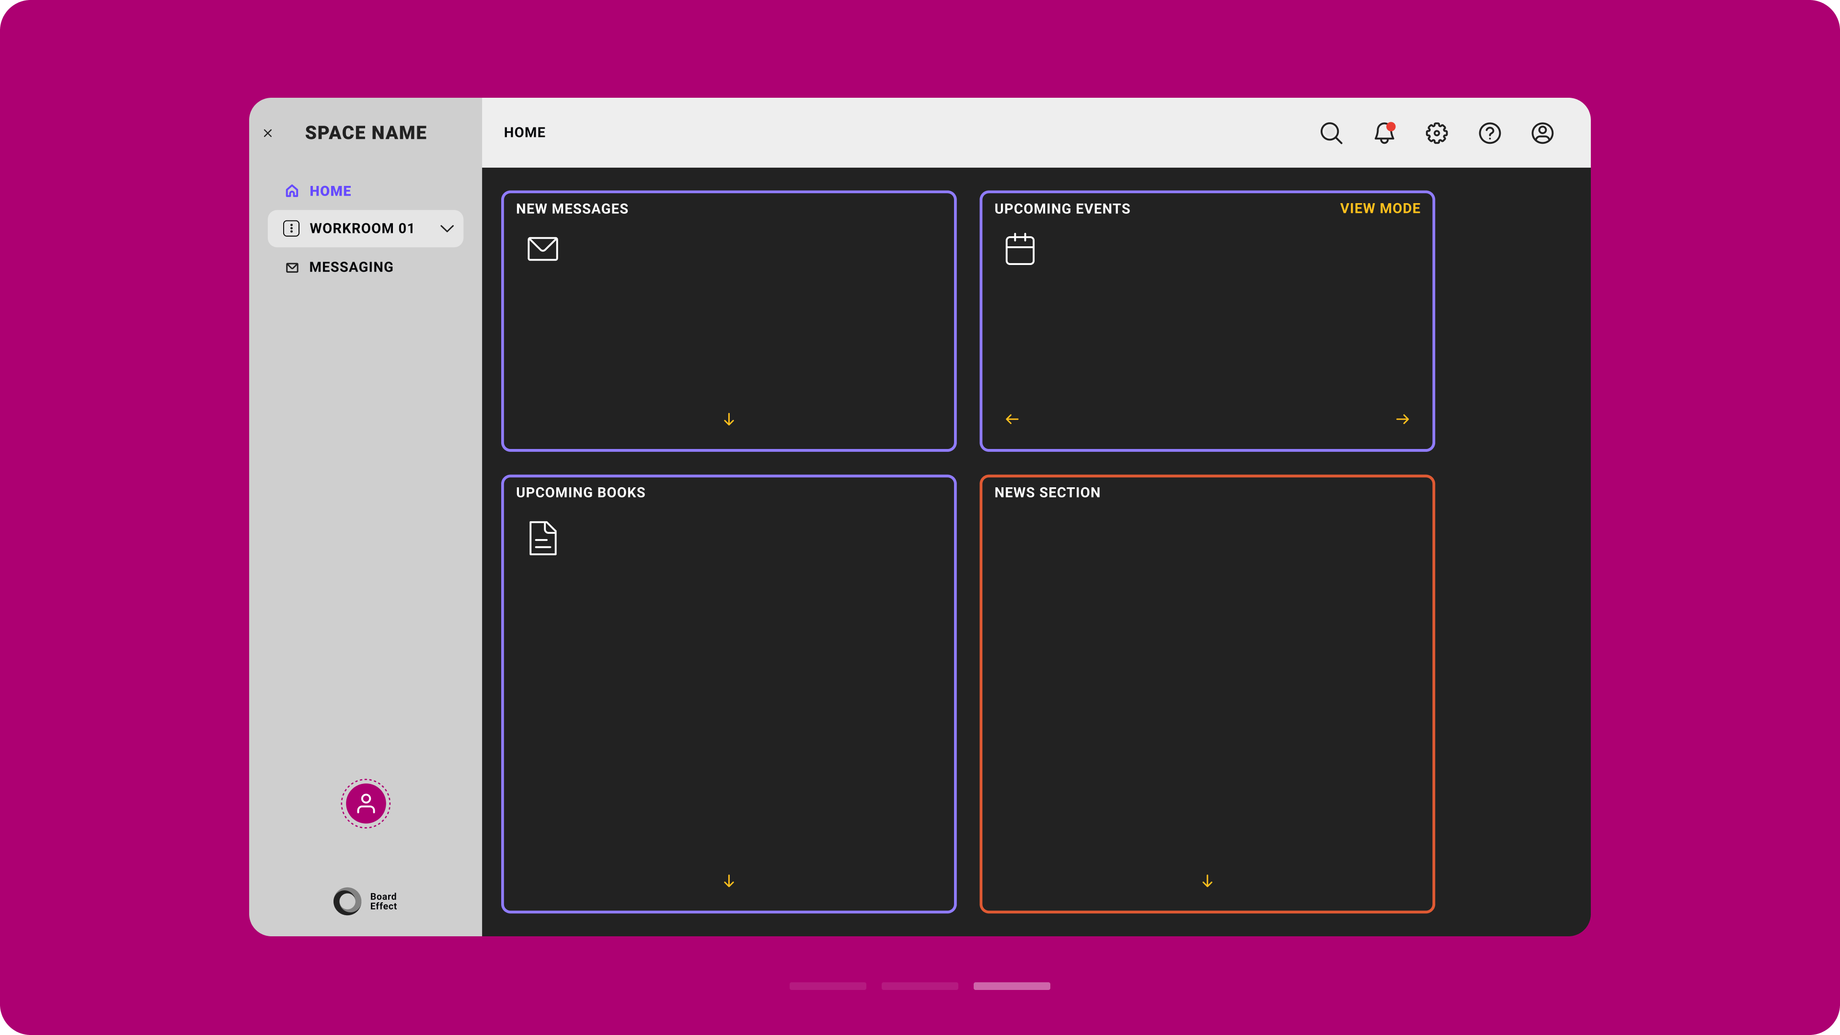This screenshot has width=1840, height=1035.
Task: Click the Messaging envelope icon in sidebar
Action: 291,267
